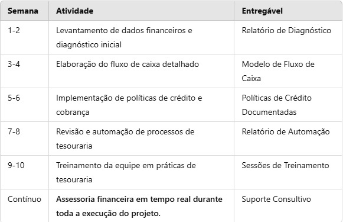Viewport: 343px width, 222px height.
Task: Click Políticas de Crédito Documentadas deliverable
Action: click(x=276, y=105)
